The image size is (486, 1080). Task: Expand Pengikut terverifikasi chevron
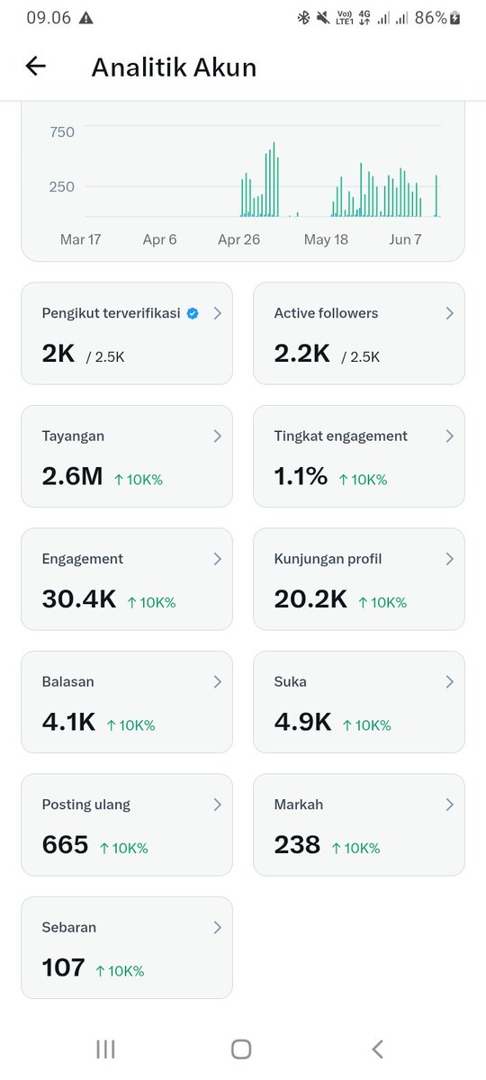pos(217,313)
